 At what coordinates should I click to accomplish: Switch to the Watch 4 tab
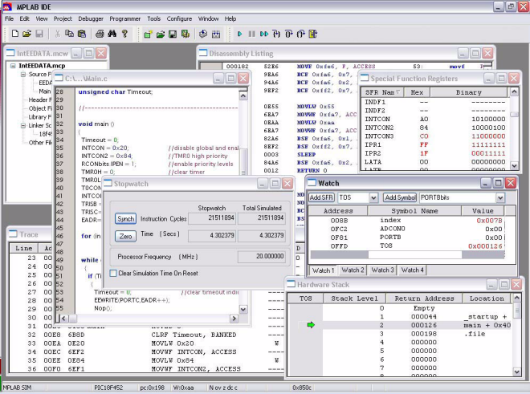(x=412, y=270)
